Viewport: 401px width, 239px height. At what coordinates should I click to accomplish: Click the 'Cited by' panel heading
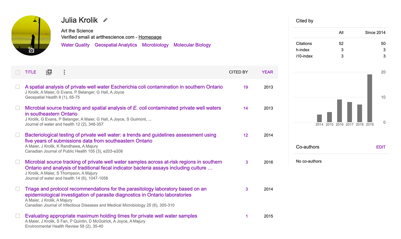click(x=304, y=21)
